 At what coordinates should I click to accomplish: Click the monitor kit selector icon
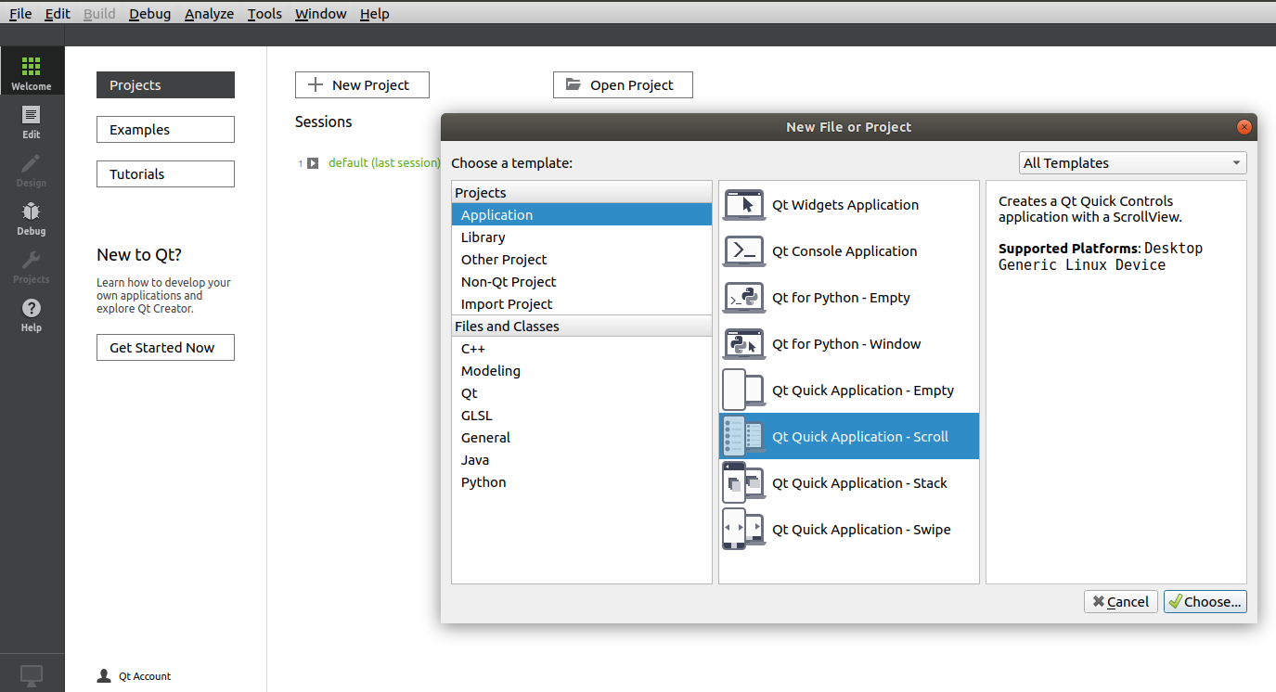tap(32, 675)
